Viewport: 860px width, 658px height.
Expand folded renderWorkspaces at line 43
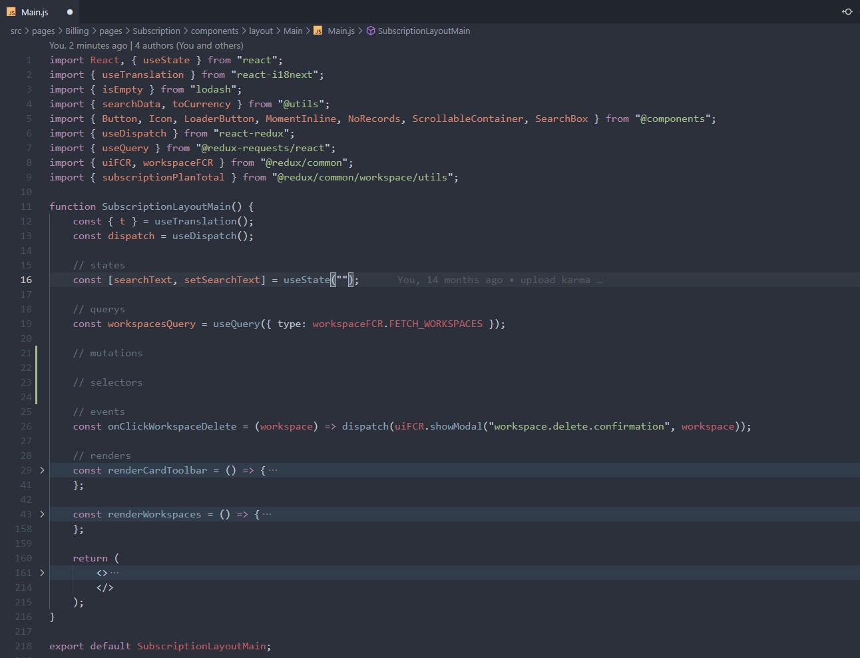[x=42, y=514]
